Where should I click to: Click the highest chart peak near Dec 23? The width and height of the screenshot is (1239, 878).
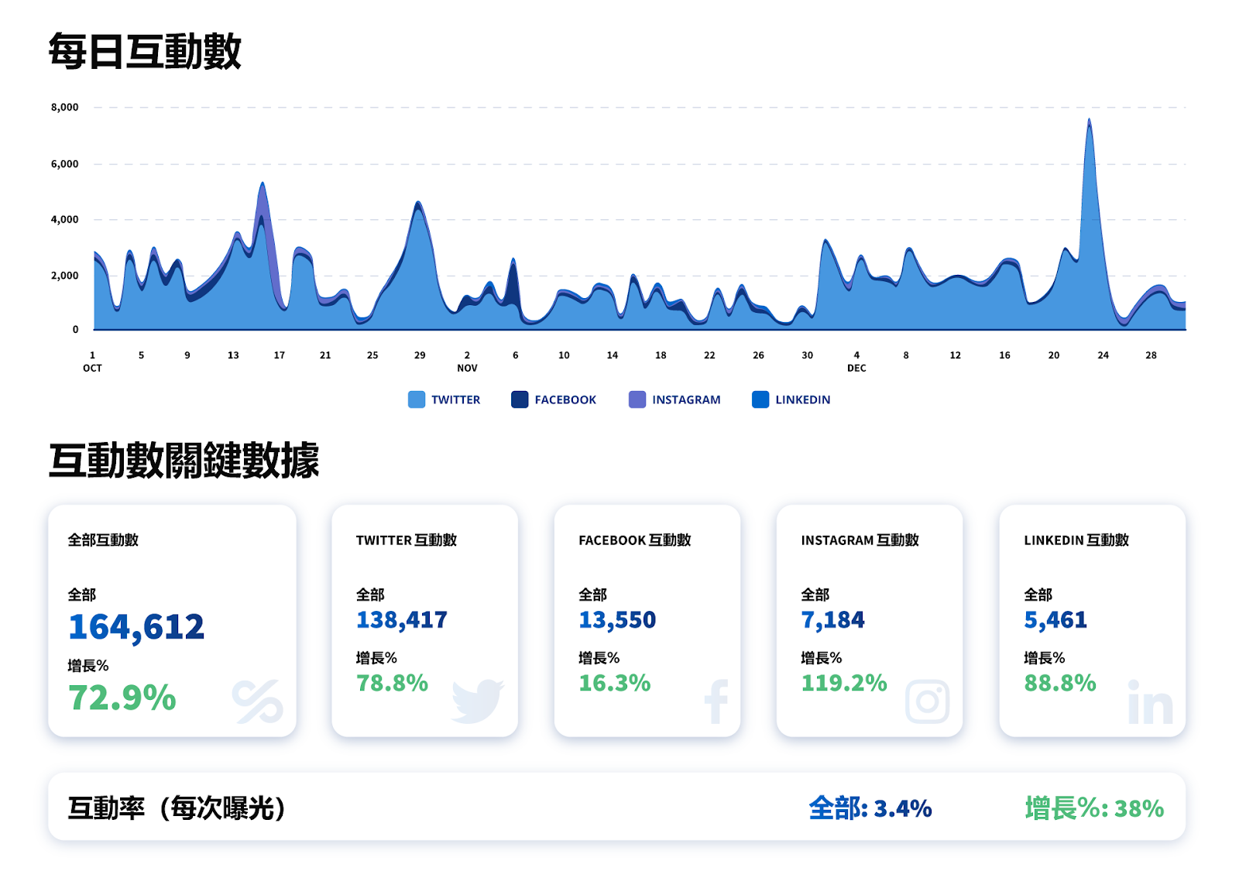tap(1090, 122)
